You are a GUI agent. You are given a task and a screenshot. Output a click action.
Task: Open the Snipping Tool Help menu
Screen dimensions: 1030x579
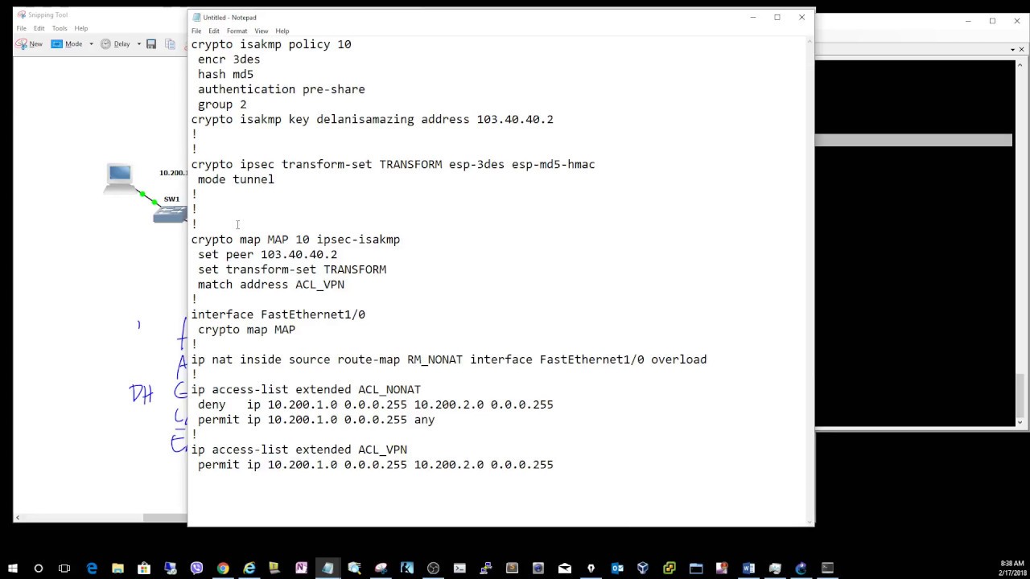[81, 28]
